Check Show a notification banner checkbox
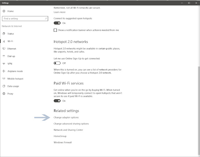This screenshot has width=200, height=157. click(x=55, y=30)
